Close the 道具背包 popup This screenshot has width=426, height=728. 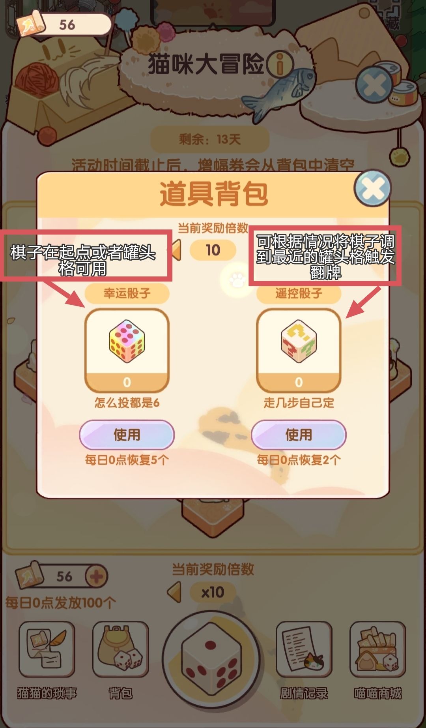point(372,189)
